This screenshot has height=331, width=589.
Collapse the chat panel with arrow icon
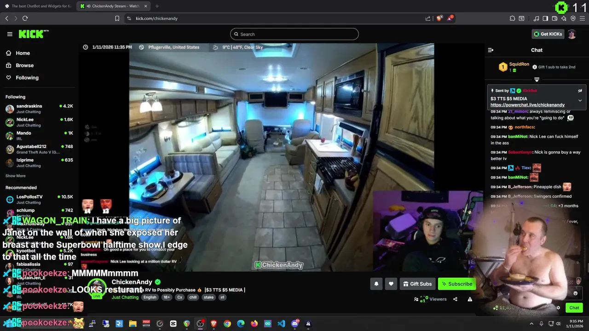(x=491, y=50)
